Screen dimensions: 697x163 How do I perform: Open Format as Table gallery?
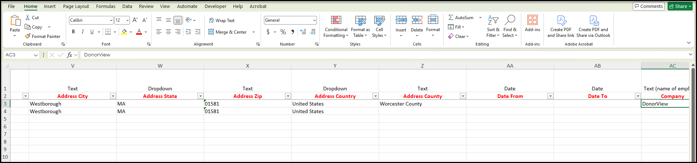pos(360,26)
